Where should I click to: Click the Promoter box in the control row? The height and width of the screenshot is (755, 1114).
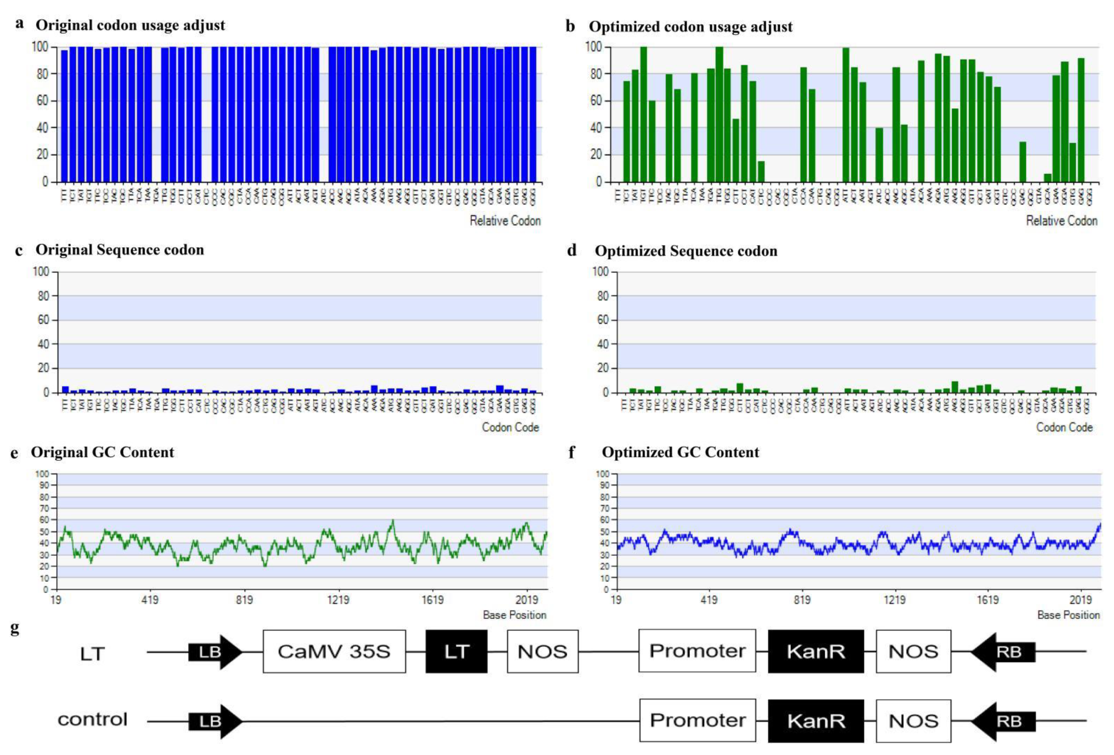[x=697, y=721]
